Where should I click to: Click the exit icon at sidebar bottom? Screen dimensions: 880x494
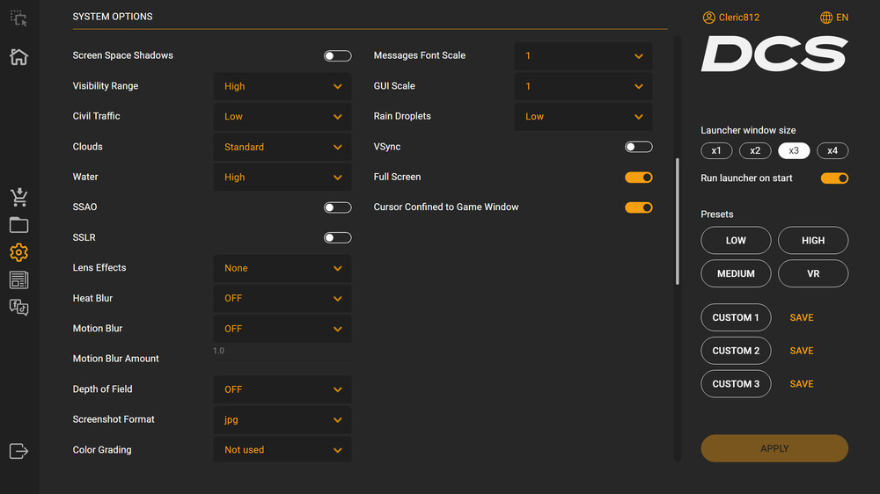[18, 451]
